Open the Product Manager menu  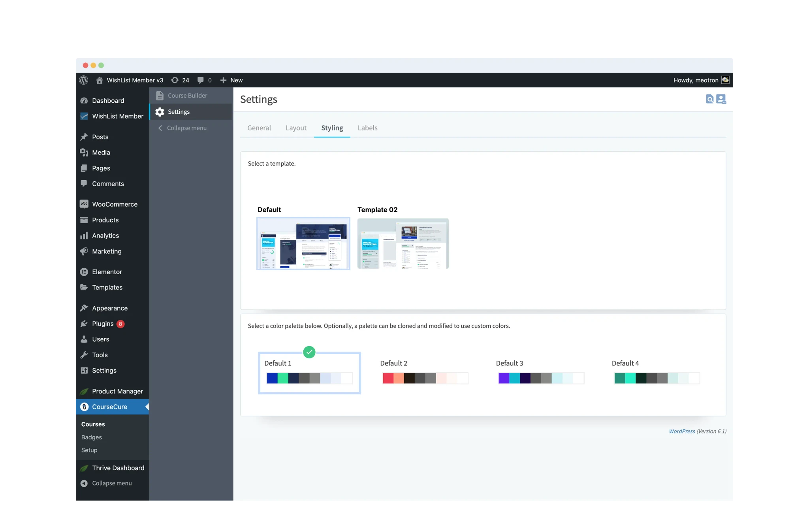coord(112,391)
